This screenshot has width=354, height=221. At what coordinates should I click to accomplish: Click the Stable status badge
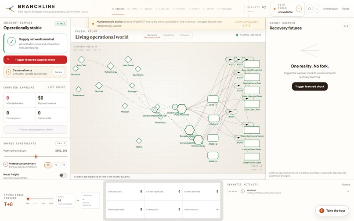point(61,23)
